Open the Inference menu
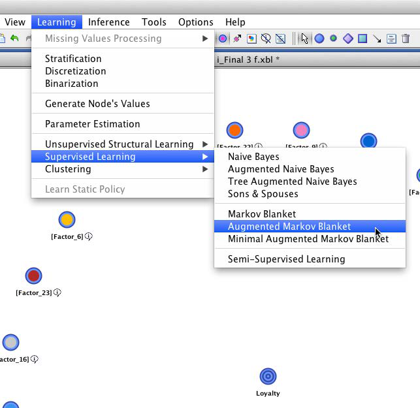The height and width of the screenshot is (408, 420). pyautogui.click(x=108, y=22)
